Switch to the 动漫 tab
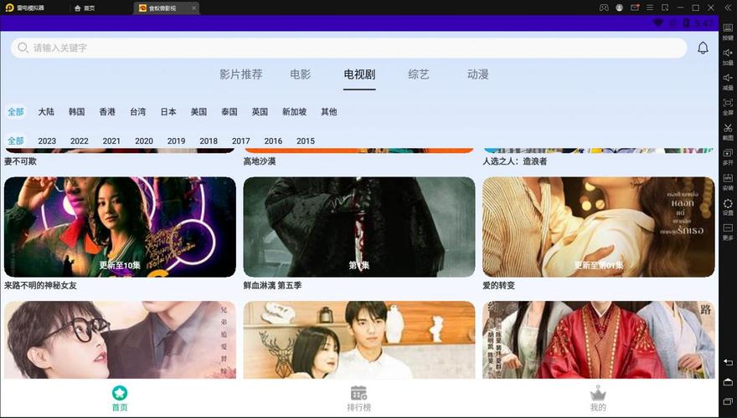The image size is (737, 418). coord(477,74)
